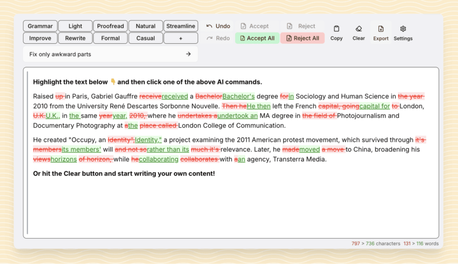
Task: Apply the Formal writing style
Action: [x=110, y=38]
